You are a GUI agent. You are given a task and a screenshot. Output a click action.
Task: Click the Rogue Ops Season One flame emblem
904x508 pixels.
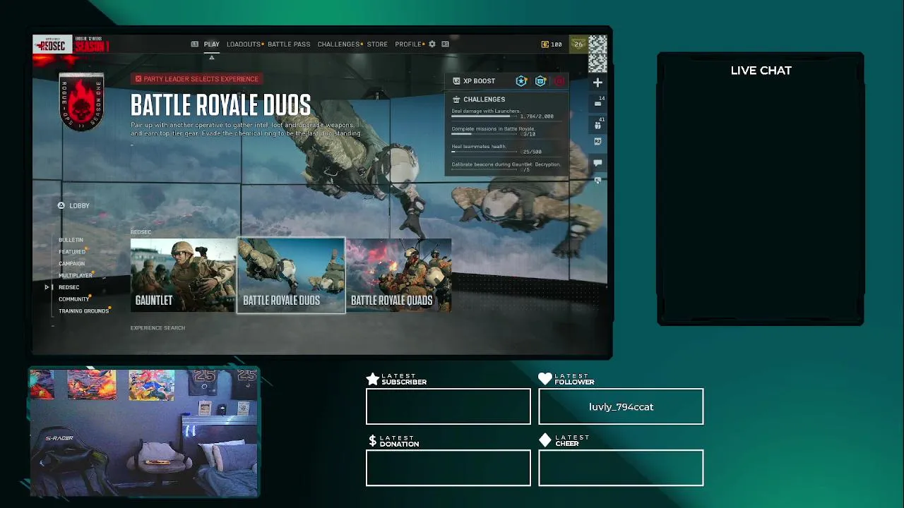82,102
